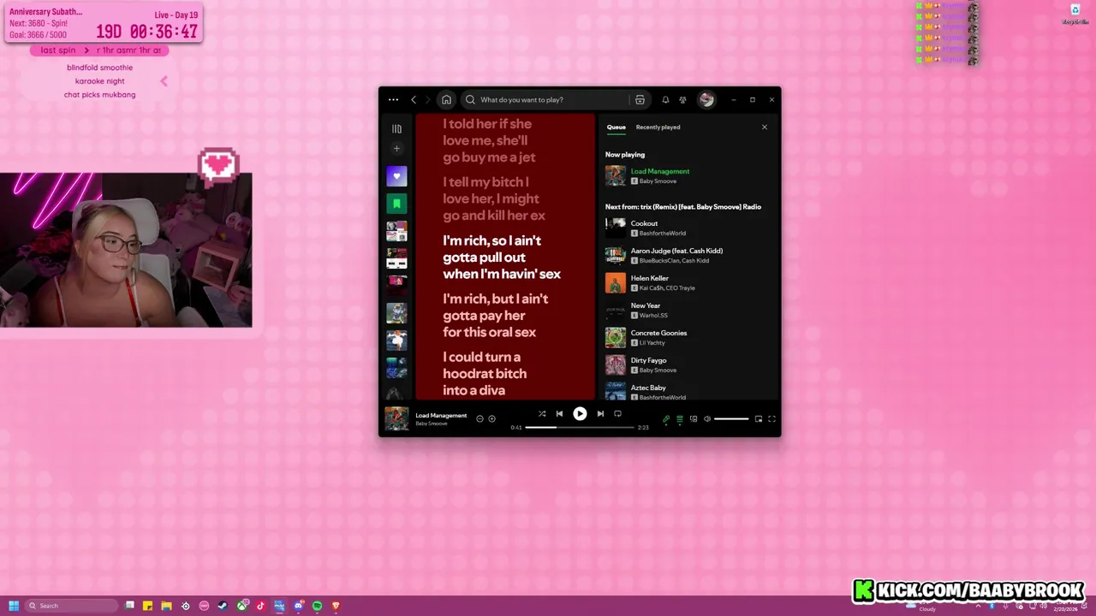Image resolution: width=1096 pixels, height=616 pixels.
Task: Close the Queue panel
Action: tap(765, 127)
